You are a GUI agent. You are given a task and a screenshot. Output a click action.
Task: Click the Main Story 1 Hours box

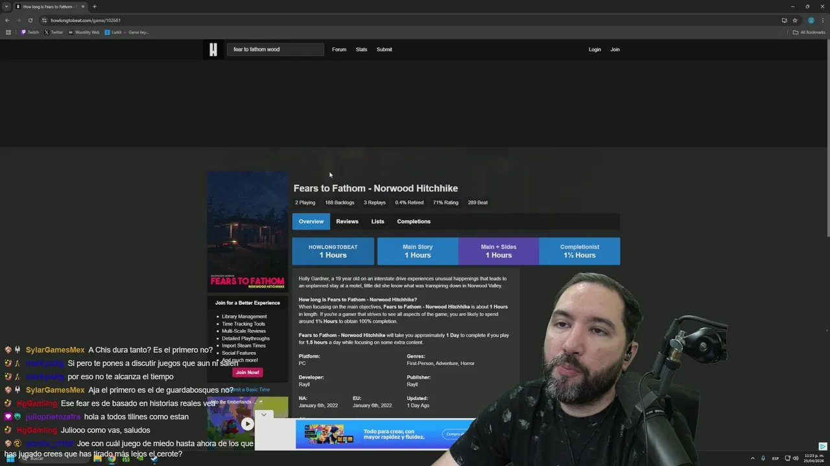418,251
